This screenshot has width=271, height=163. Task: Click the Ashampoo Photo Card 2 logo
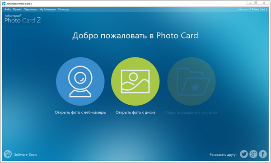(23, 19)
